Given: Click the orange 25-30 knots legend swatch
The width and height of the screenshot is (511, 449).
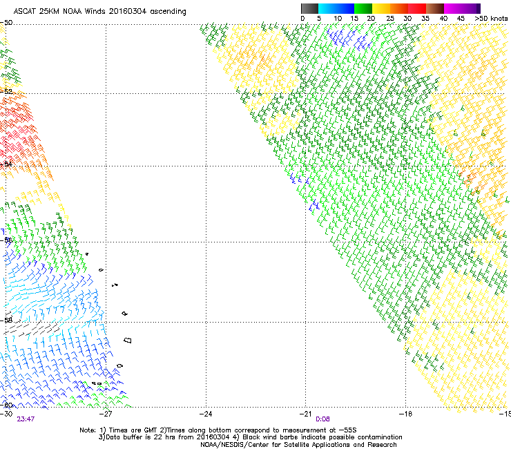Looking at the screenshot, I should [399, 8].
